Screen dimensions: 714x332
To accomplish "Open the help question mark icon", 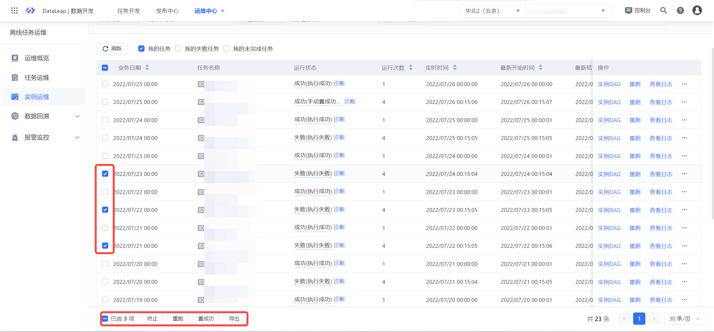I will tap(680, 11).
